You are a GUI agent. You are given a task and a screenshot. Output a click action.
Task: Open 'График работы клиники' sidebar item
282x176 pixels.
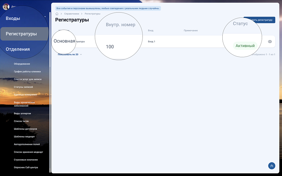pos(27,72)
